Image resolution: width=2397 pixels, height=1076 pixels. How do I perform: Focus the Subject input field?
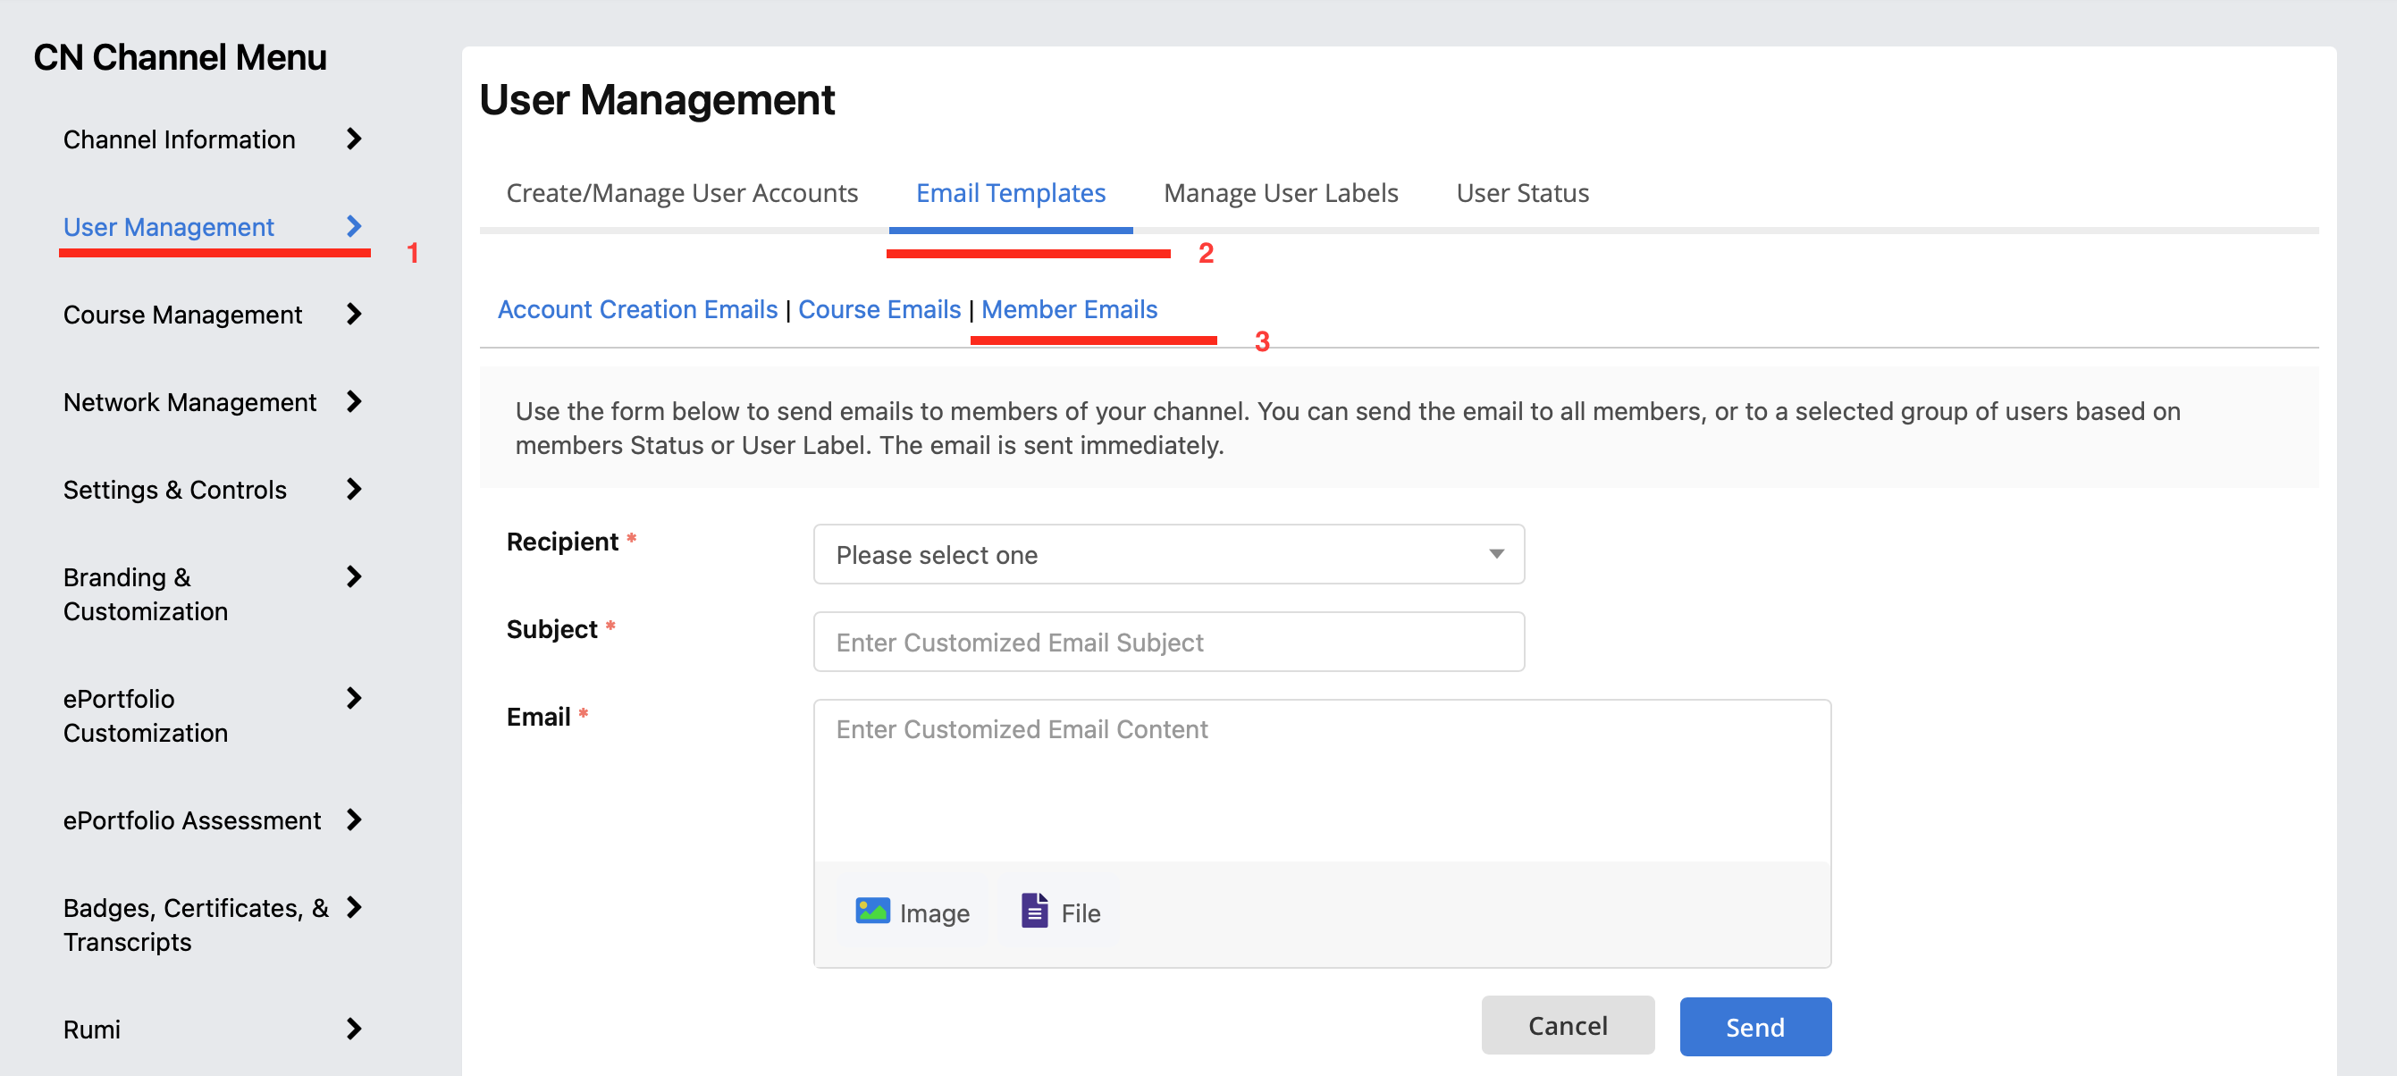[x=1169, y=643]
